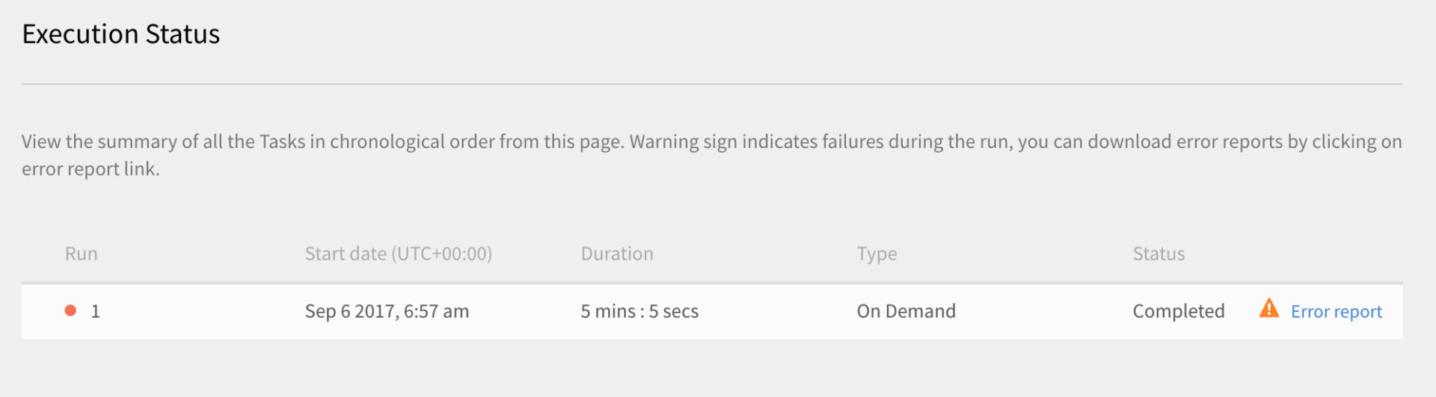Image resolution: width=1436 pixels, height=397 pixels.
Task: Click the Run column header
Action: (x=81, y=253)
